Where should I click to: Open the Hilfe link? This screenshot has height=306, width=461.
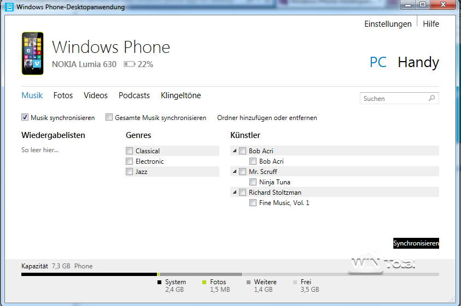(431, 24)
